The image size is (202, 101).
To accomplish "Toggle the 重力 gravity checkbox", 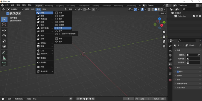I will coord(178,72).
